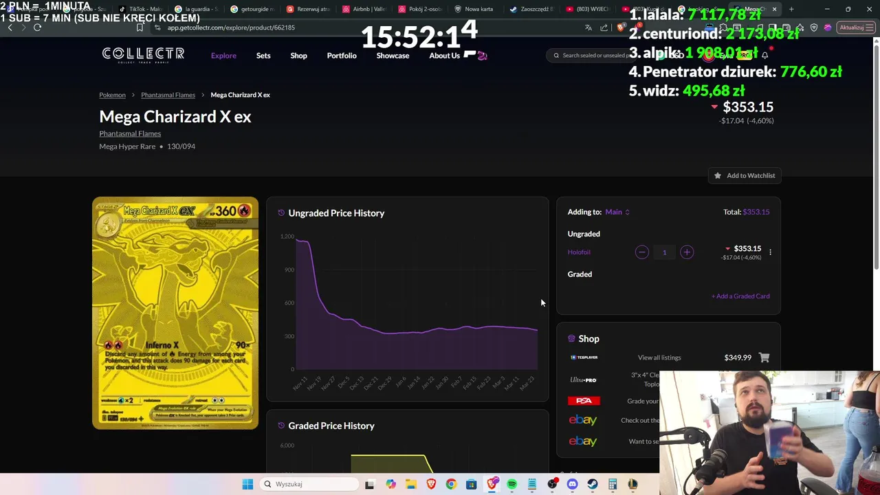Click the second eBay logo, Want to sell row
This screenshot has height=495, width=880.
click(583, 441)
